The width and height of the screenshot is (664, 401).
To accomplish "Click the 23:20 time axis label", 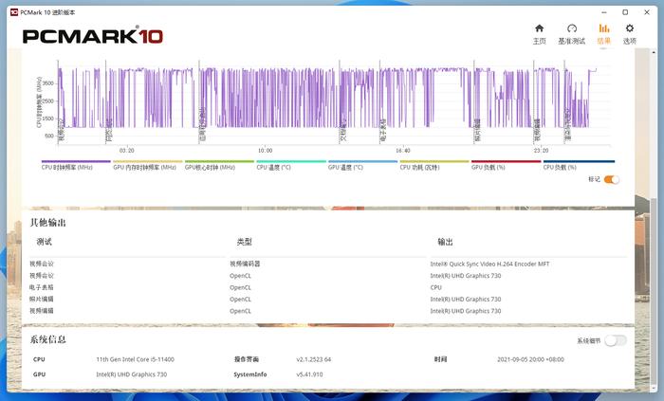I will (x=541, y=151).
